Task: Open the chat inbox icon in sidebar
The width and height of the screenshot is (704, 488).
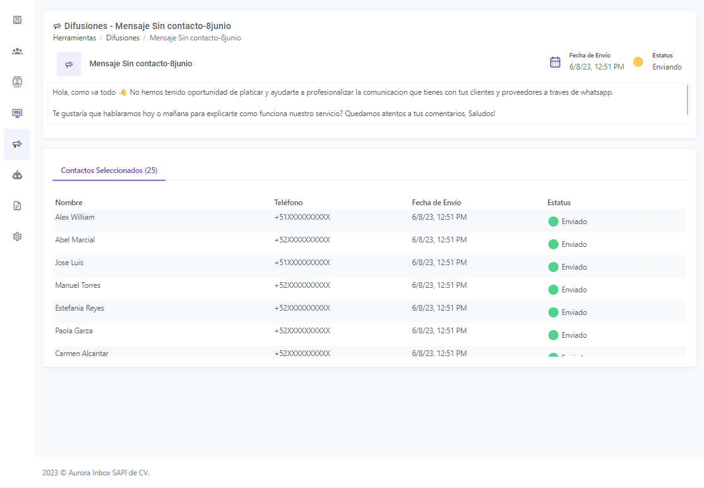Action: [x=17, y=20]
